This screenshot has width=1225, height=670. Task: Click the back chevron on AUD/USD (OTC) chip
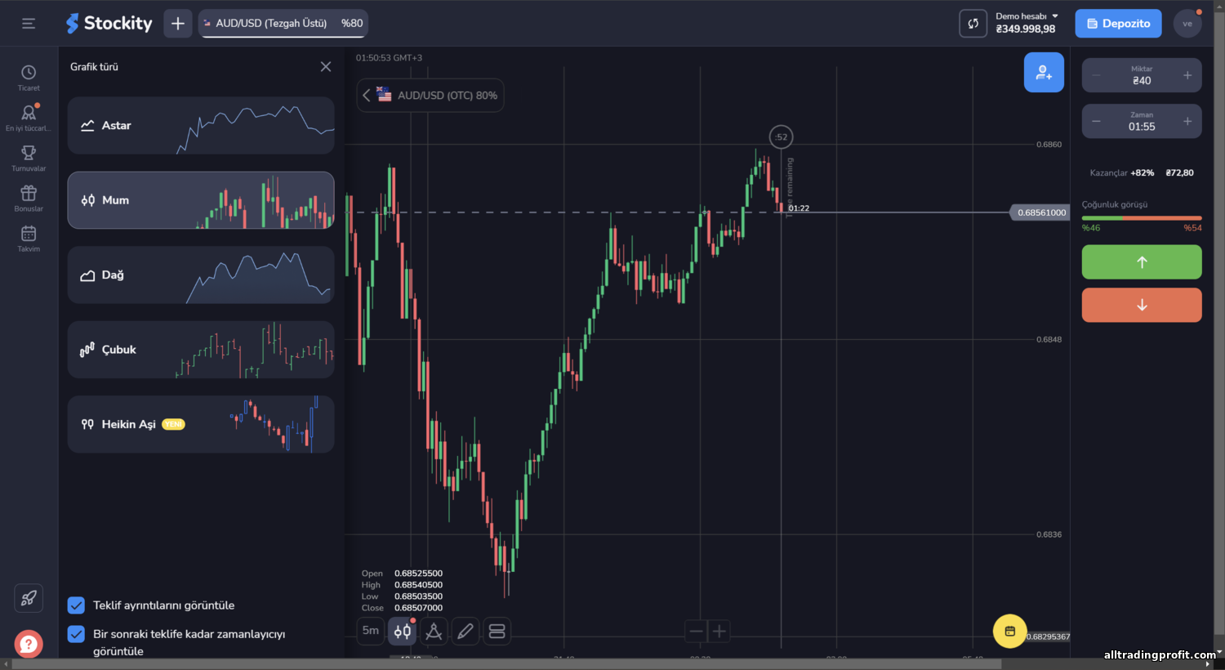pos(367,96)
